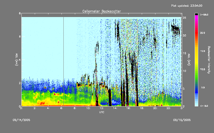The width and height of the screenshot is (214, 133).
Task: Click the '15.0' colorbar label
Action: (x=202, y=51)
